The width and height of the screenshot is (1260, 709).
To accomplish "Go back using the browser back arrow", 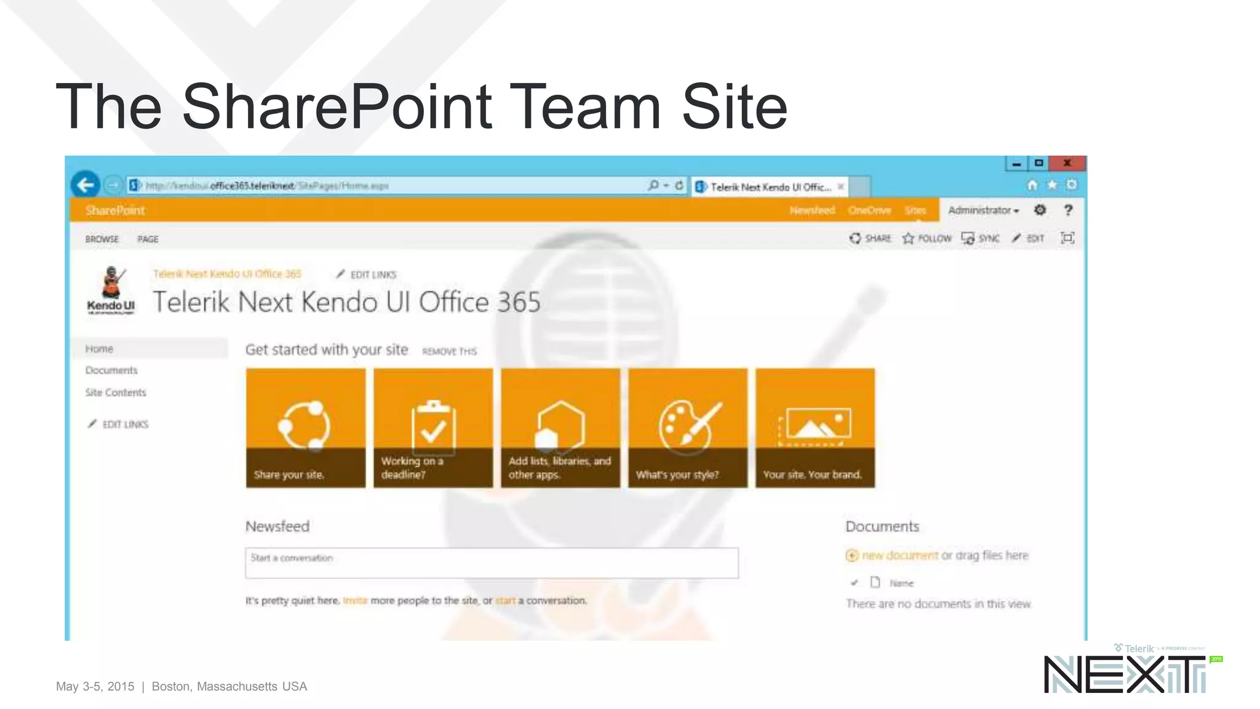I will pos(86,184).
